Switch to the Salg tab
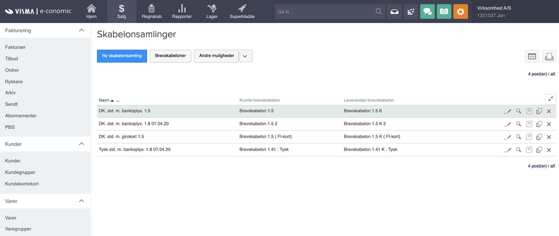Image resolution: width=559 pixels, height=236 pixels. pos(122,11)
